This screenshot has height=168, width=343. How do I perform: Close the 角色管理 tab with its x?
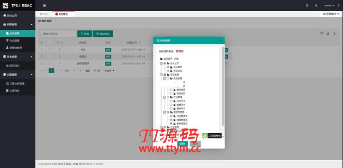click(x=71, y=14)
